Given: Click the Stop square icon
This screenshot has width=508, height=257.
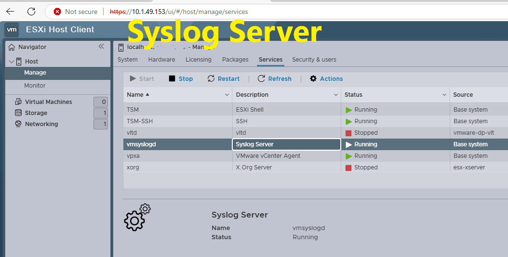Looking at the screenshot, I should click(172, 78).
